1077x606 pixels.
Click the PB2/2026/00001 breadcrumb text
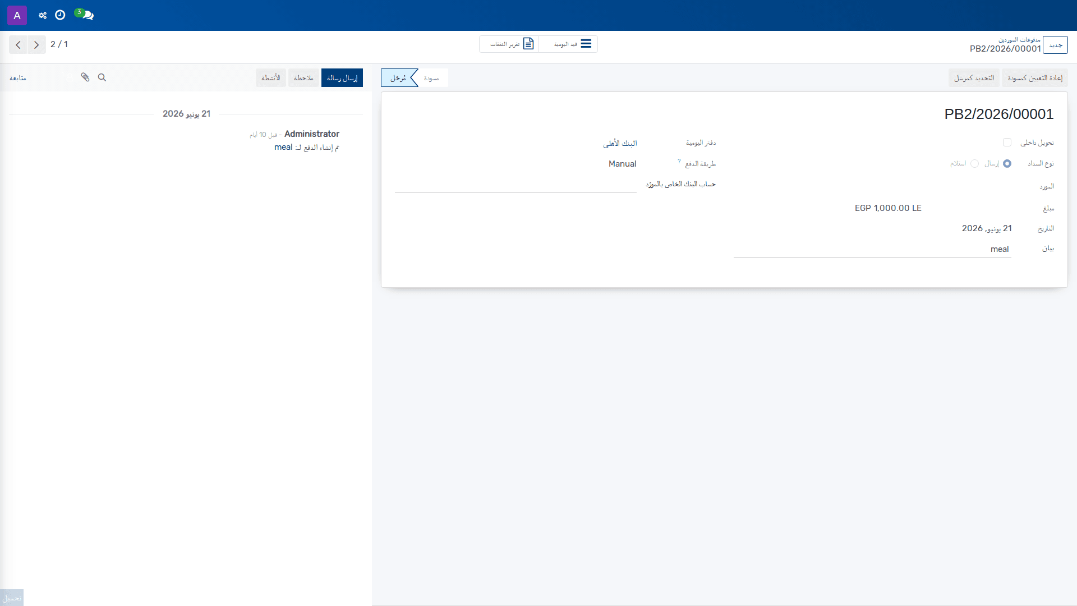1005,49
